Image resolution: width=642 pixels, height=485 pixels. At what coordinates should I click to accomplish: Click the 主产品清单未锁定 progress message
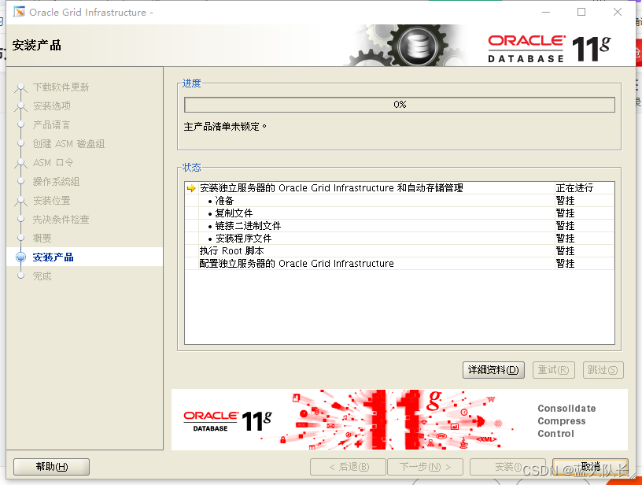225,127
